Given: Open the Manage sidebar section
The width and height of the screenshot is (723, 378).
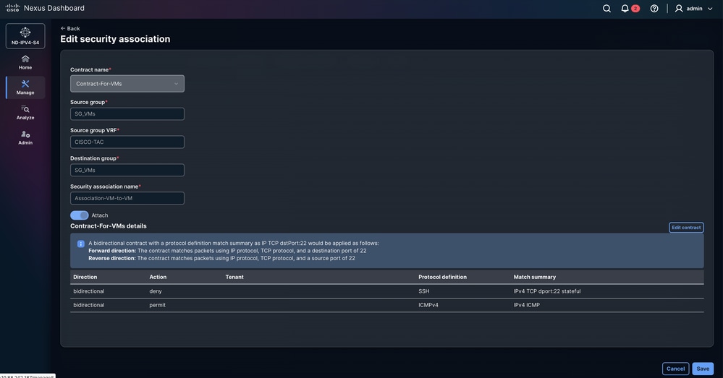Looking at the screenshot, I should pos(25,87).
